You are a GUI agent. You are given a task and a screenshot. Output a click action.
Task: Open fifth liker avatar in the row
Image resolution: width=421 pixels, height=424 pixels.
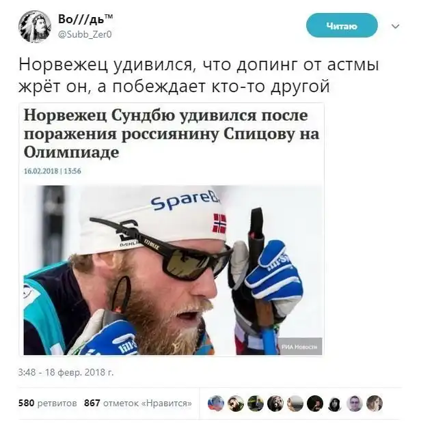(295, 404)
